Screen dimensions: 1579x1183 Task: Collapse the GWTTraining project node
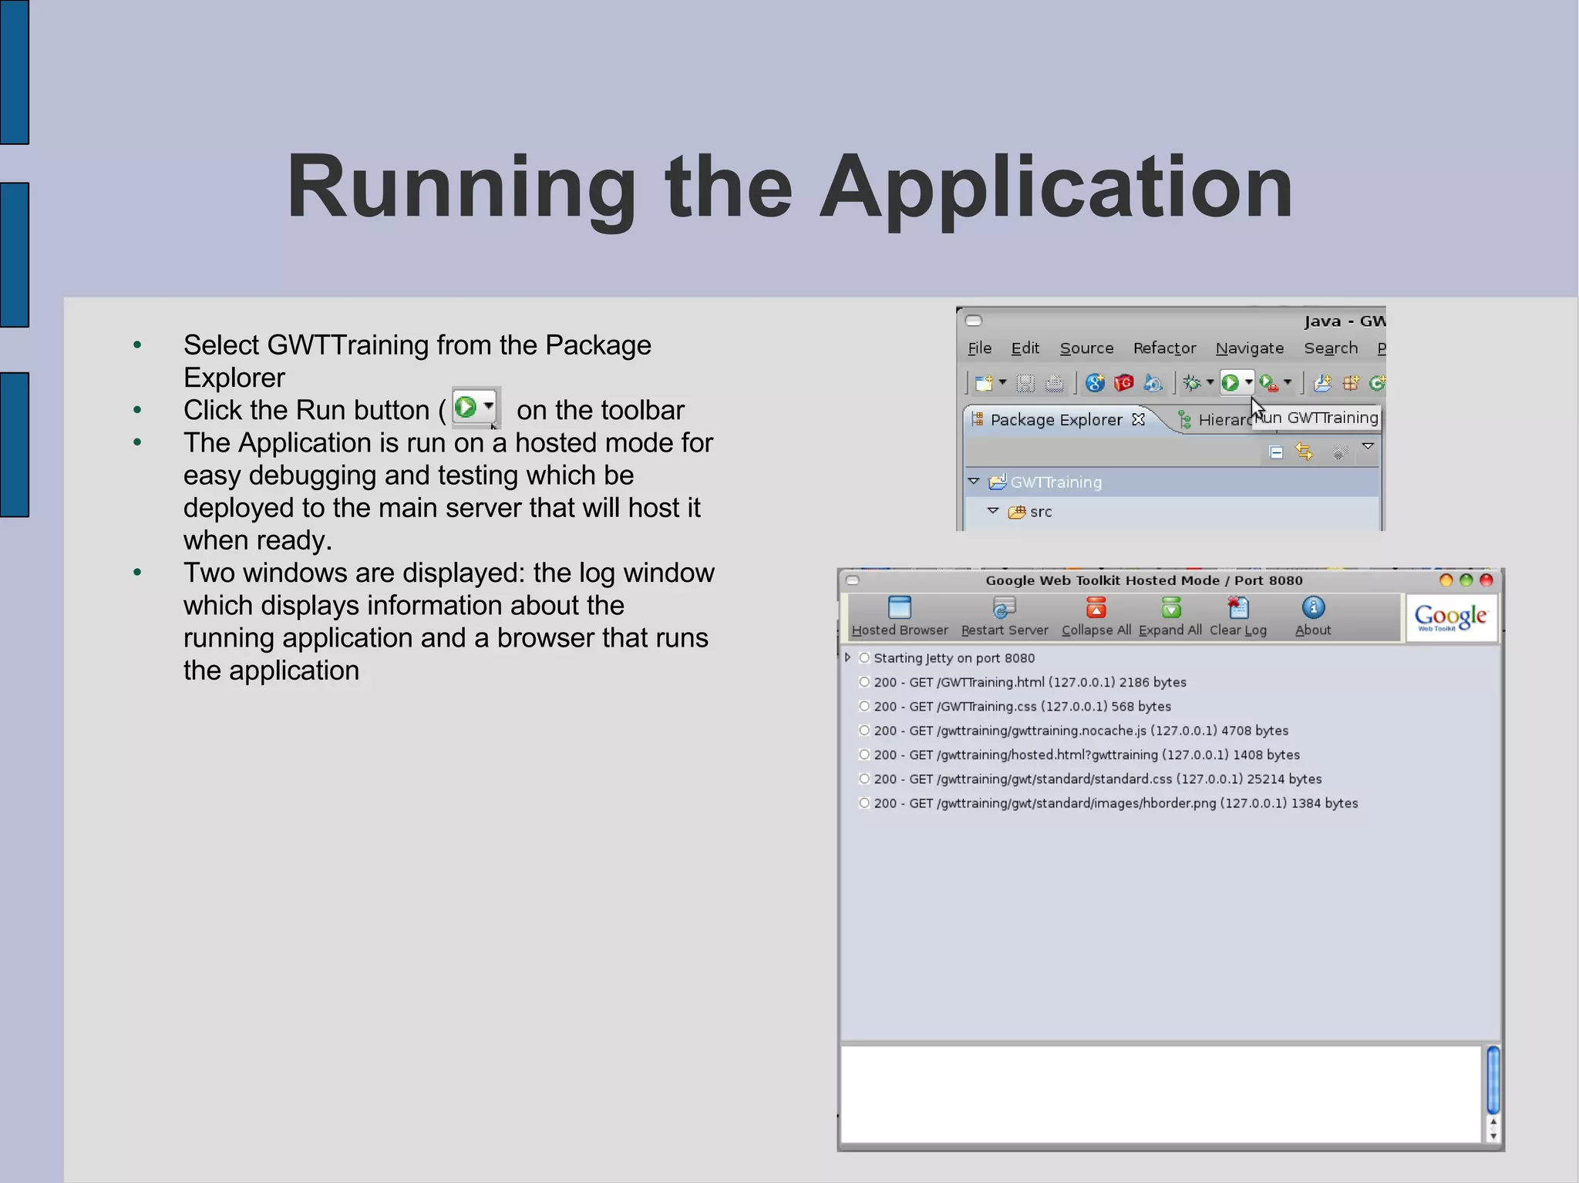click(x=972, y=481)
